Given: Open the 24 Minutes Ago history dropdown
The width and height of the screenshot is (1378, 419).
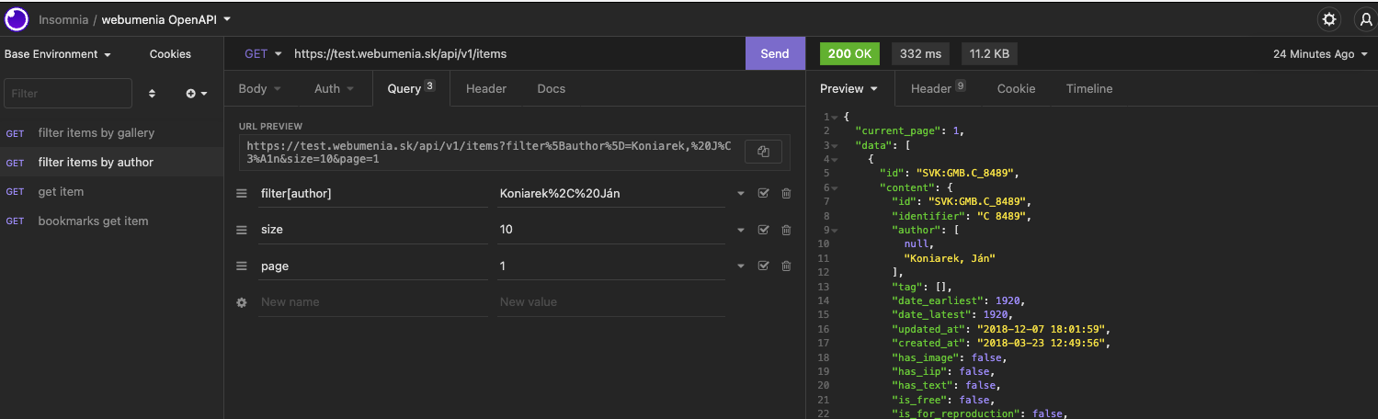Looking at the screenshot, I should [1319, 54].
